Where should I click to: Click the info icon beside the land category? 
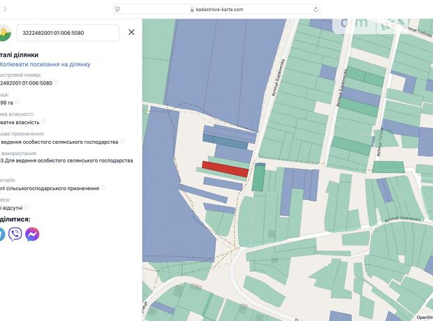(103, 188)
